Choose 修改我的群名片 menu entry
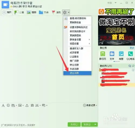Screen dimensions: 135x128 tap(77, 31)
